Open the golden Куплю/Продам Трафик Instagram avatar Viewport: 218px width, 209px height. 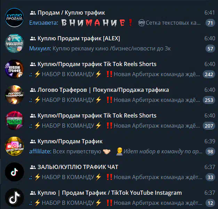pyautogui.click(x=15, y=146)
